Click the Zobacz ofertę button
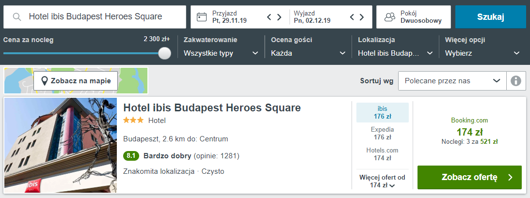This screenshot has width=530, height=198. (469, 177)
